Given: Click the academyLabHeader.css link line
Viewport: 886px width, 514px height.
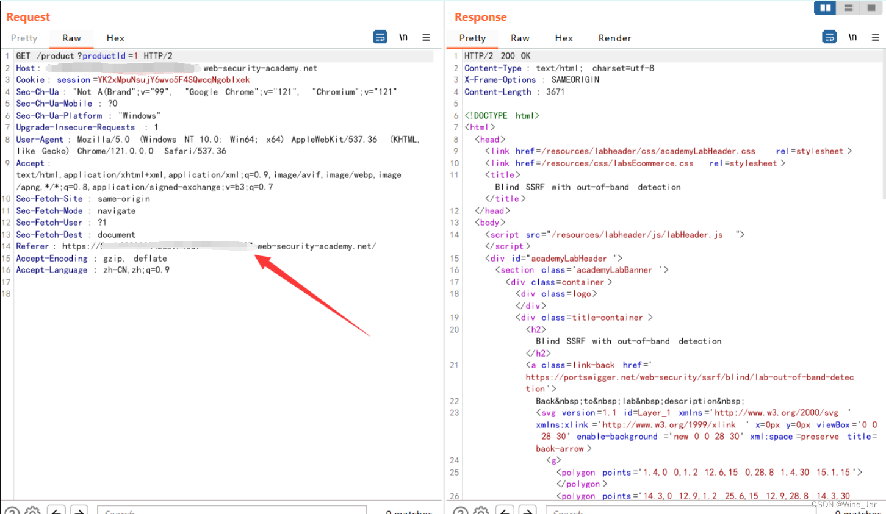Looking at the screenshot, I should point(668,151).
